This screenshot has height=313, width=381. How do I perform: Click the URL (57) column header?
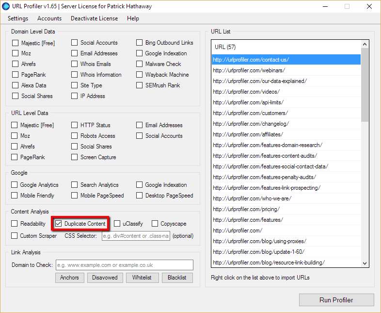click(x=286, y=47)
